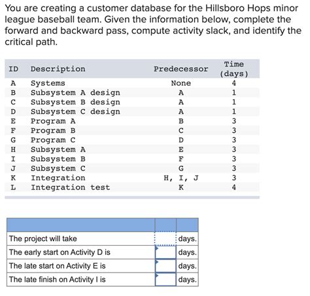Image resolution: width=310 pixels, height=296 pixels.
Task: Click the 'Program B' description cell
Action: (x=53, y=131)
